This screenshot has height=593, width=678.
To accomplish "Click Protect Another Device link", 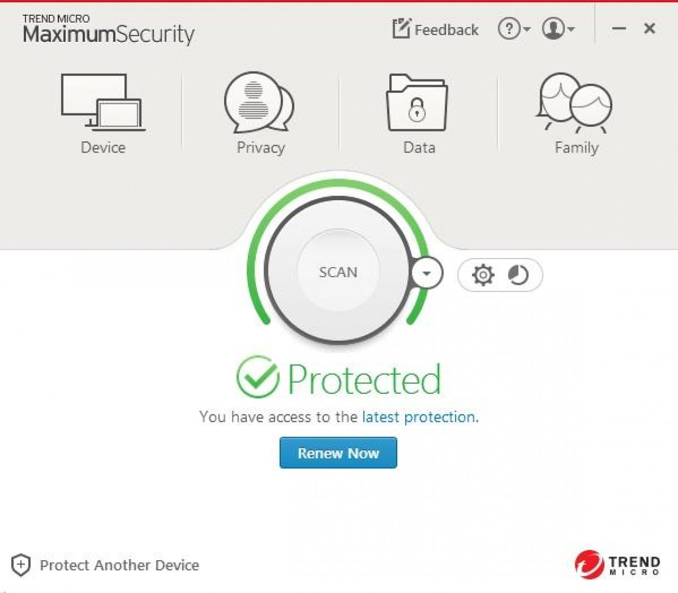I will (119, 565).
